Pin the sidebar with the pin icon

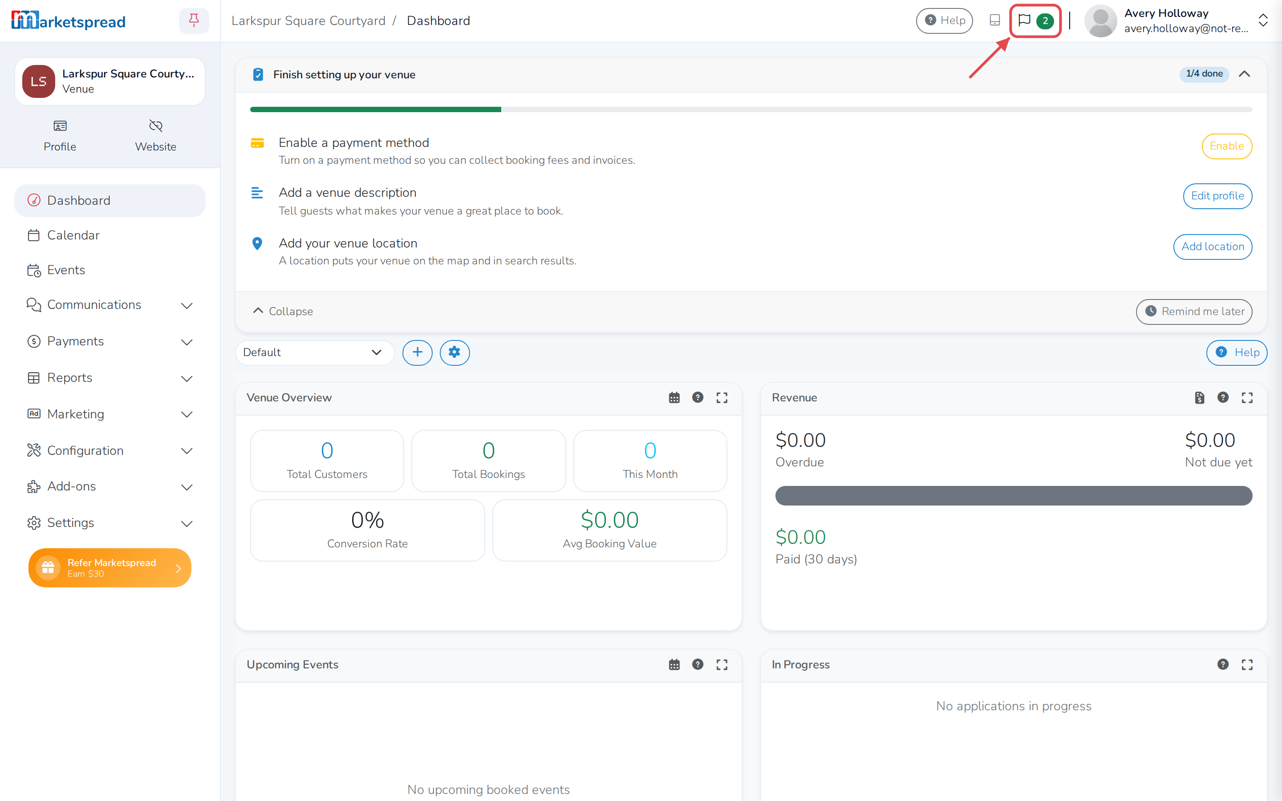tap(194, 20)
